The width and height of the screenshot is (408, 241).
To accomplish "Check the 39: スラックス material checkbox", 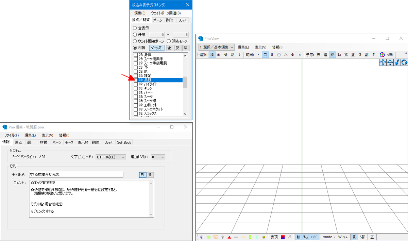I will pos(136,114).
